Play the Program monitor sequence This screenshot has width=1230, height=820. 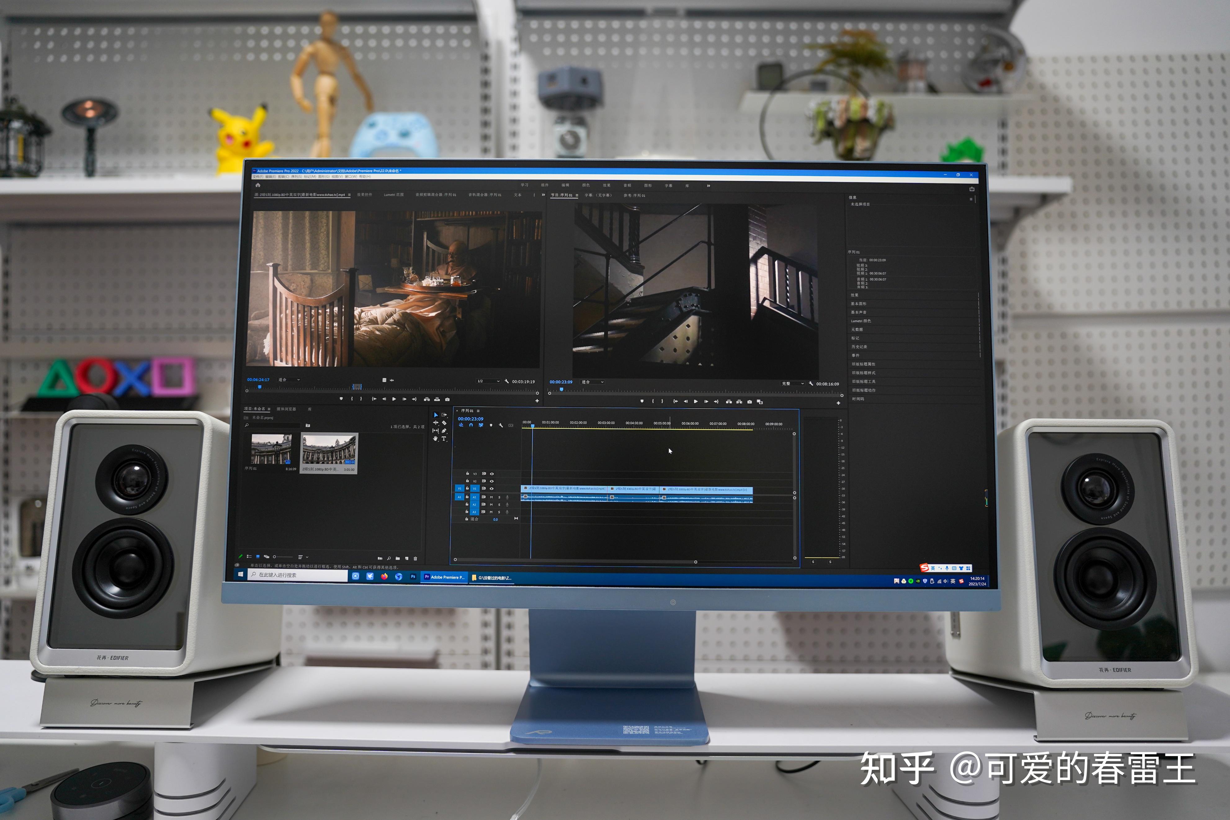[x=696, y=402]
